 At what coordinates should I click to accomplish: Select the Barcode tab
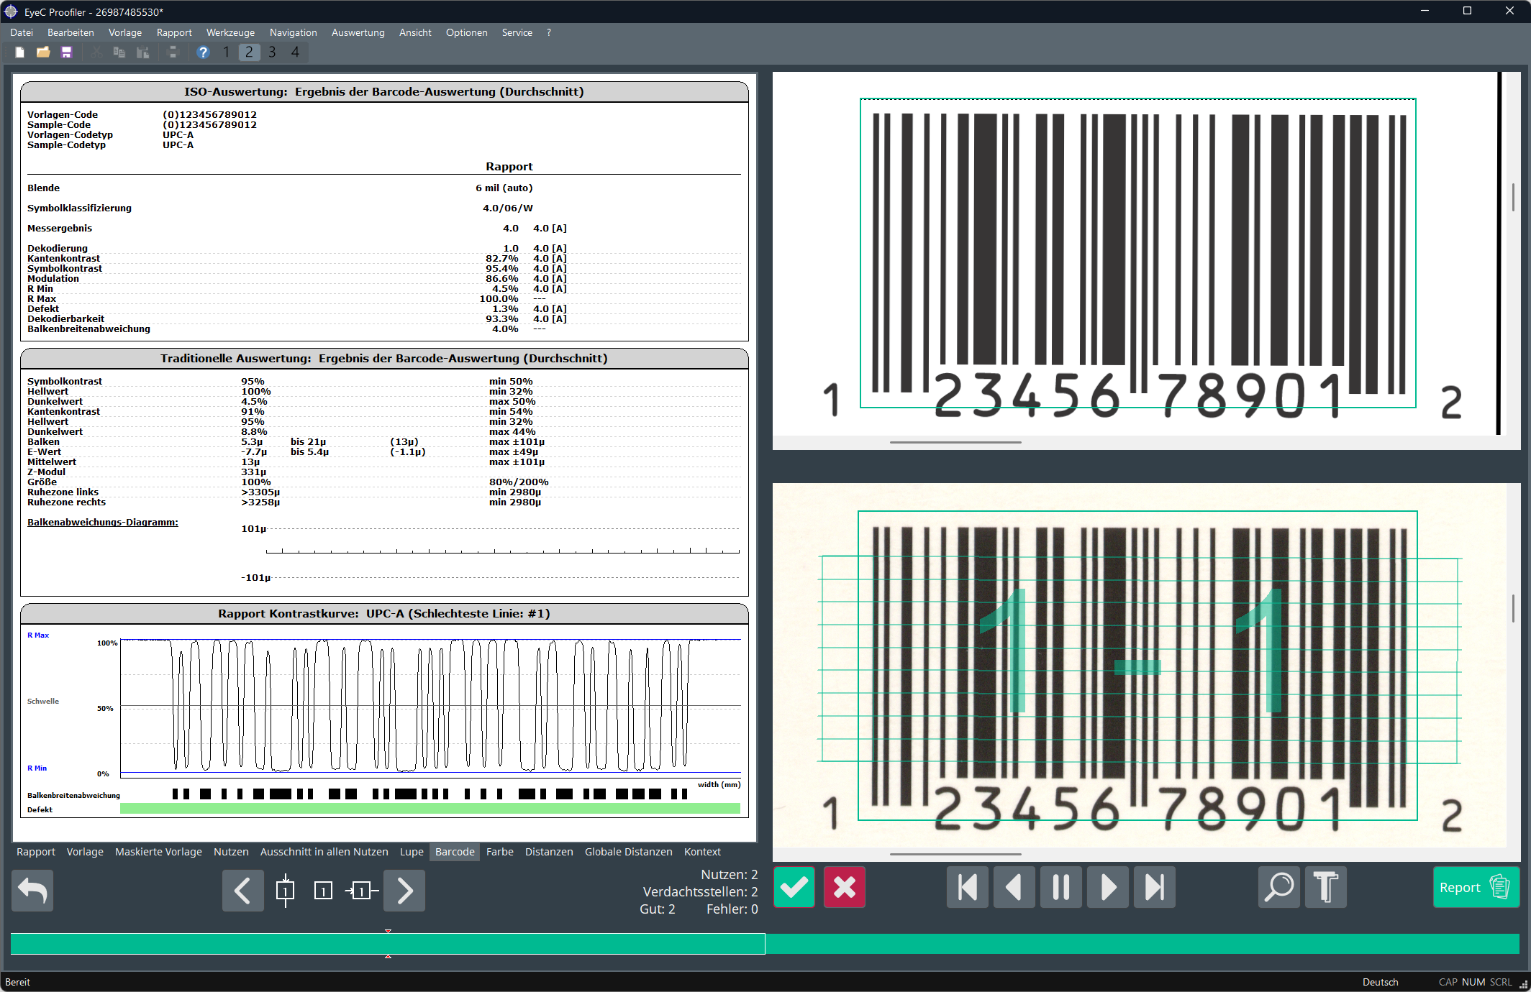(455, 852)
